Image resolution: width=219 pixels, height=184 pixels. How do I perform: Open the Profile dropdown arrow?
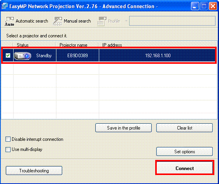tap(126, 21)
